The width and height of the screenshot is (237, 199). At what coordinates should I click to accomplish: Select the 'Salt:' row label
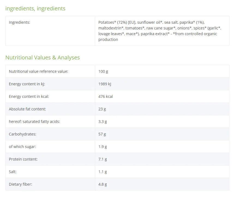pyautogui.click(x=13, y=172)
